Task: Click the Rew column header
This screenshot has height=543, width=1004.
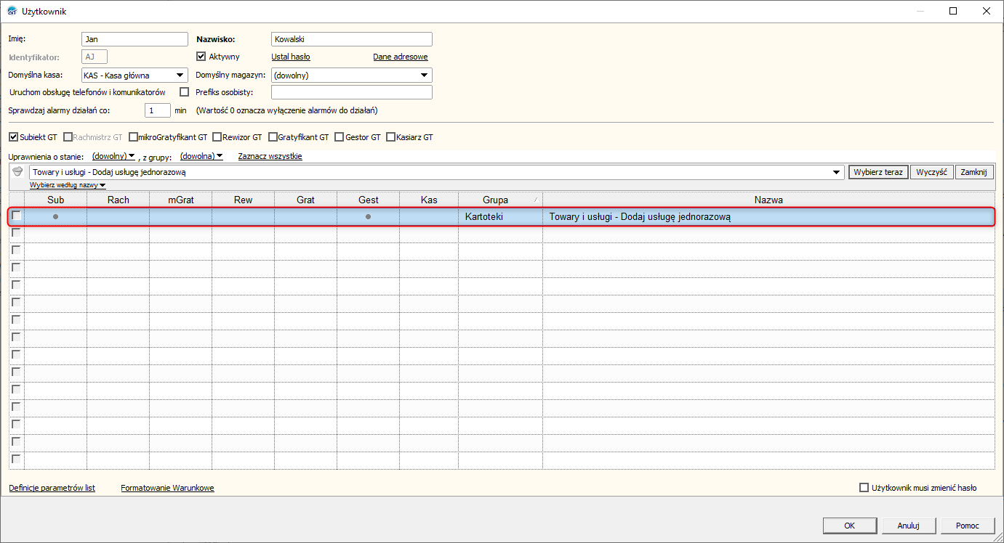Action: [x=244, y=200]
